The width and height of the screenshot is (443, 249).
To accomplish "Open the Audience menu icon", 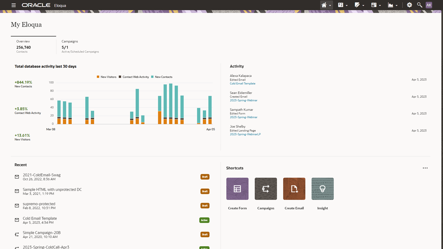I will [x=374, y=5].
